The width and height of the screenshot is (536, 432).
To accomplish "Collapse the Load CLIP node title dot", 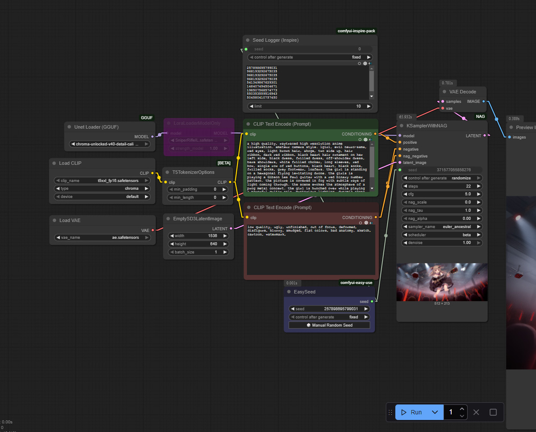I will pos(54,163).
